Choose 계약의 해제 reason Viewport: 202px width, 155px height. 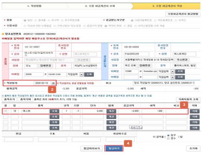coord(106,26)
